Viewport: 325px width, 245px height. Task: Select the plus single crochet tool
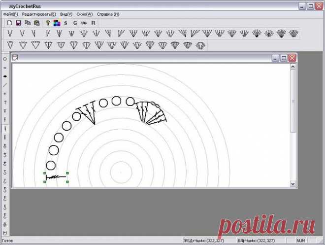tap(5, 94)
